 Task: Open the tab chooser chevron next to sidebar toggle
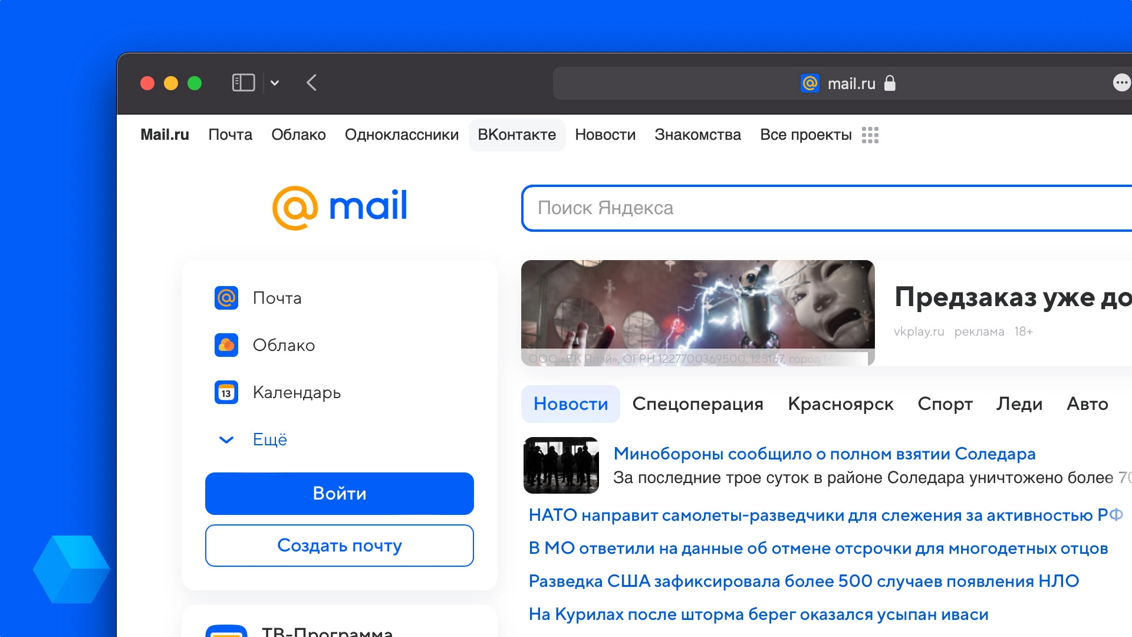point(275,83)
